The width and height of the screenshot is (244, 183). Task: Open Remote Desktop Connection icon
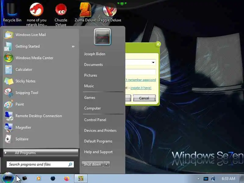pos(9,116)
